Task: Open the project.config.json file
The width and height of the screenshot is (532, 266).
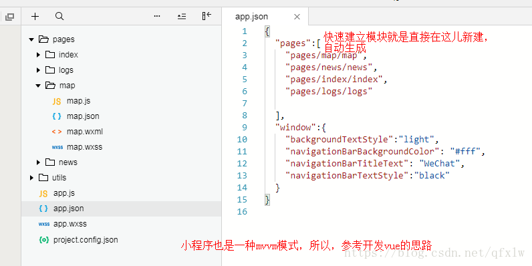Action: [x=86, y=240]
